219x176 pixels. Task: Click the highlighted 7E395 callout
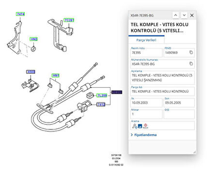click(x=117, y=92)
